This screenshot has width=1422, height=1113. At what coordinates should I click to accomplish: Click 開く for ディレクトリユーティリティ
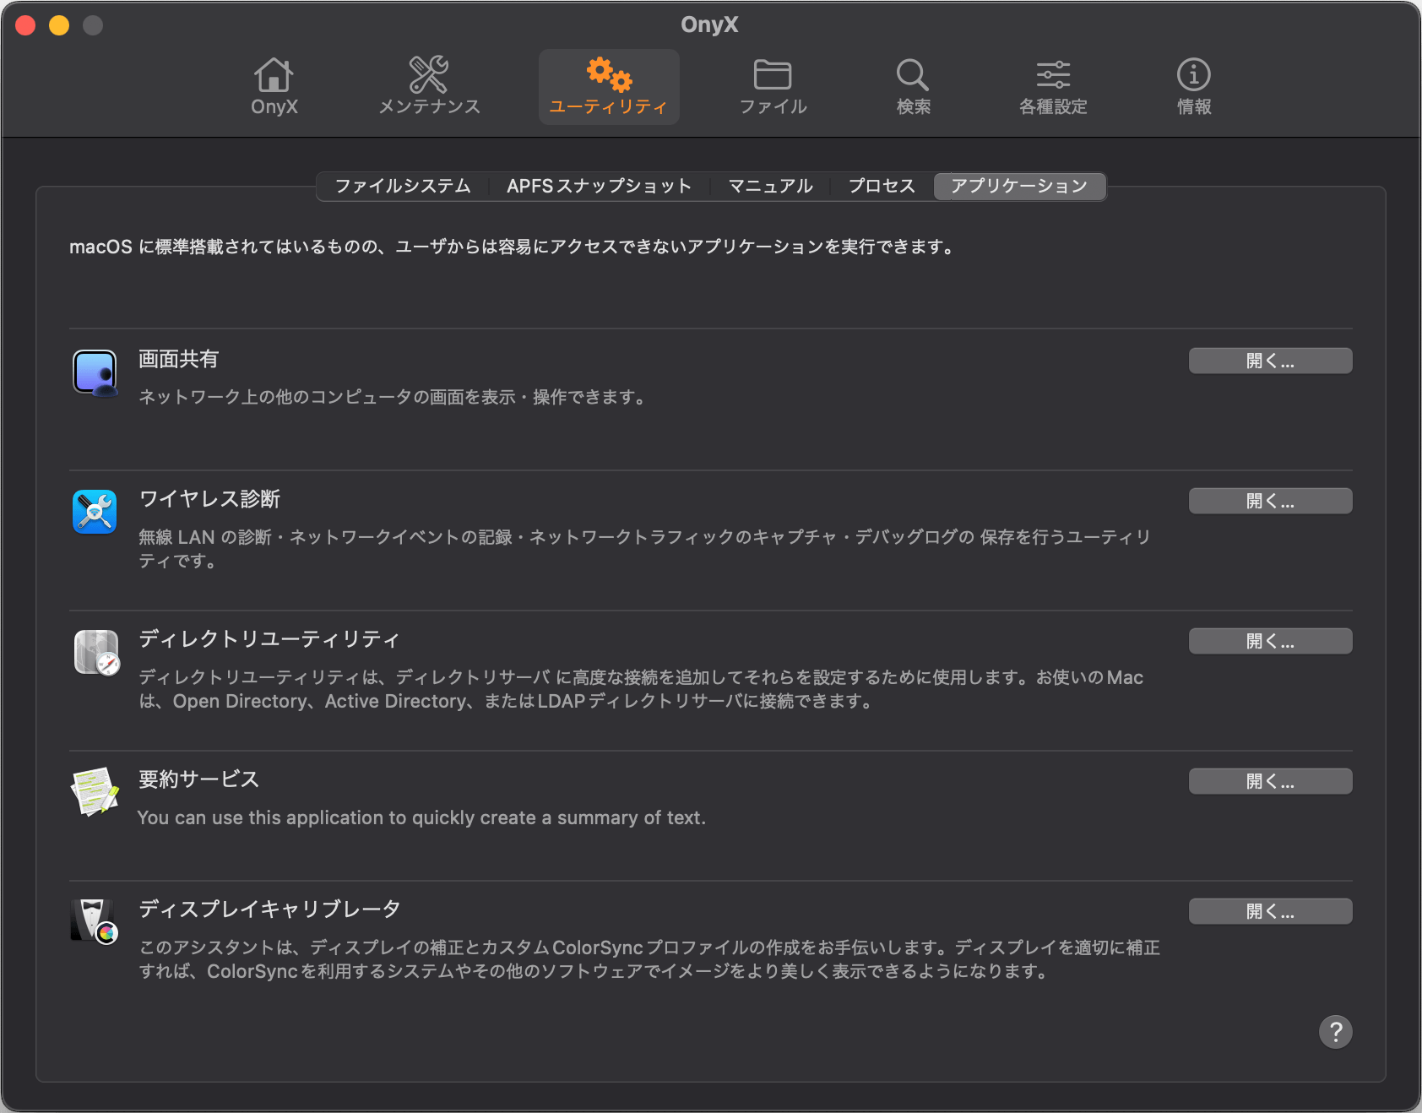tap(1270, 641)
